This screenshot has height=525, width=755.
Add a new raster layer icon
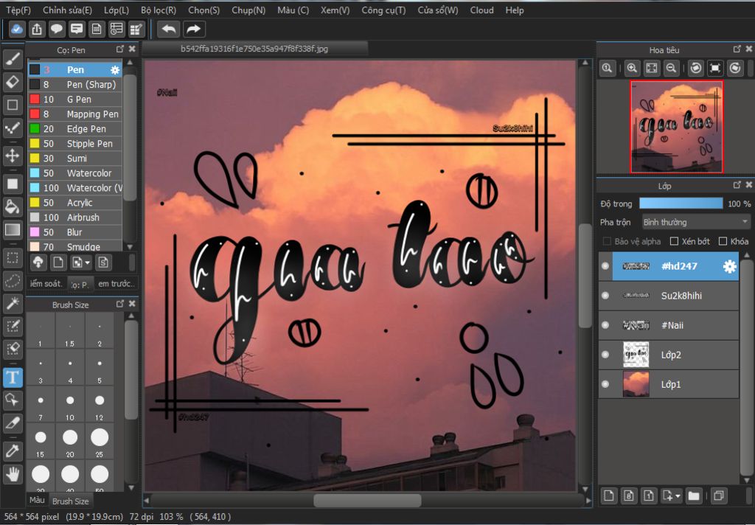point(609,496)
